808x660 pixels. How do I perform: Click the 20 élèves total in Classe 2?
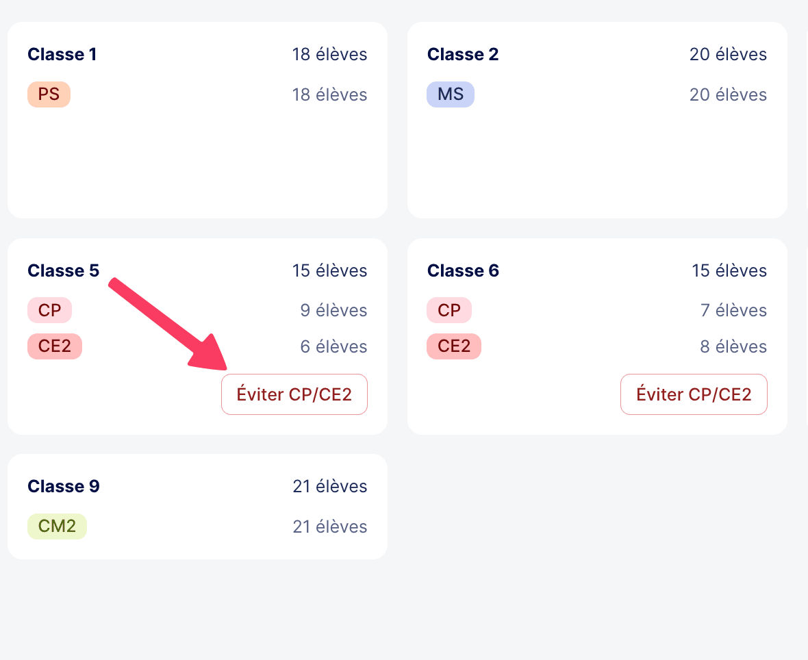tap(728, 54)
